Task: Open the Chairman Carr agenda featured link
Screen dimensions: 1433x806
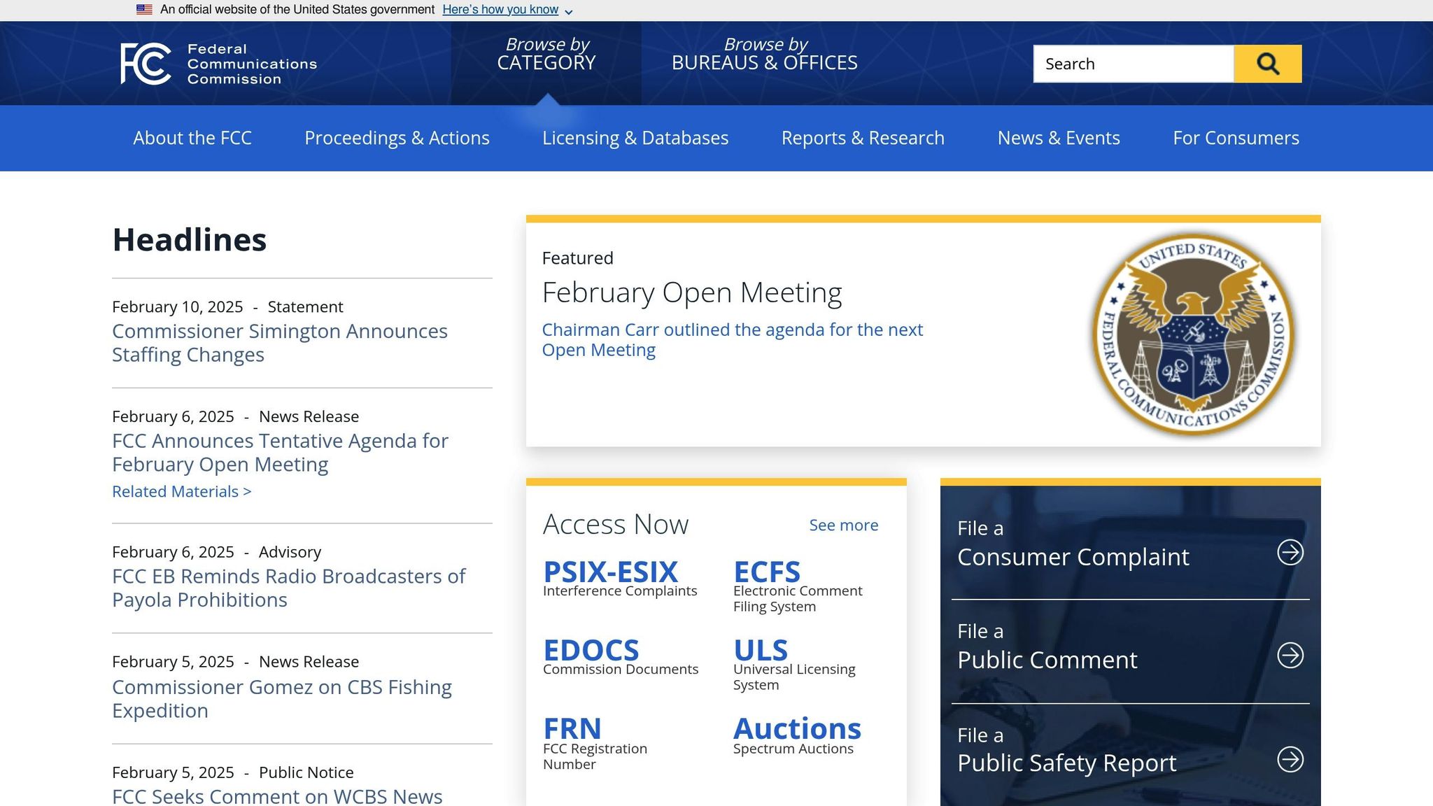Action: pos(733,339)
